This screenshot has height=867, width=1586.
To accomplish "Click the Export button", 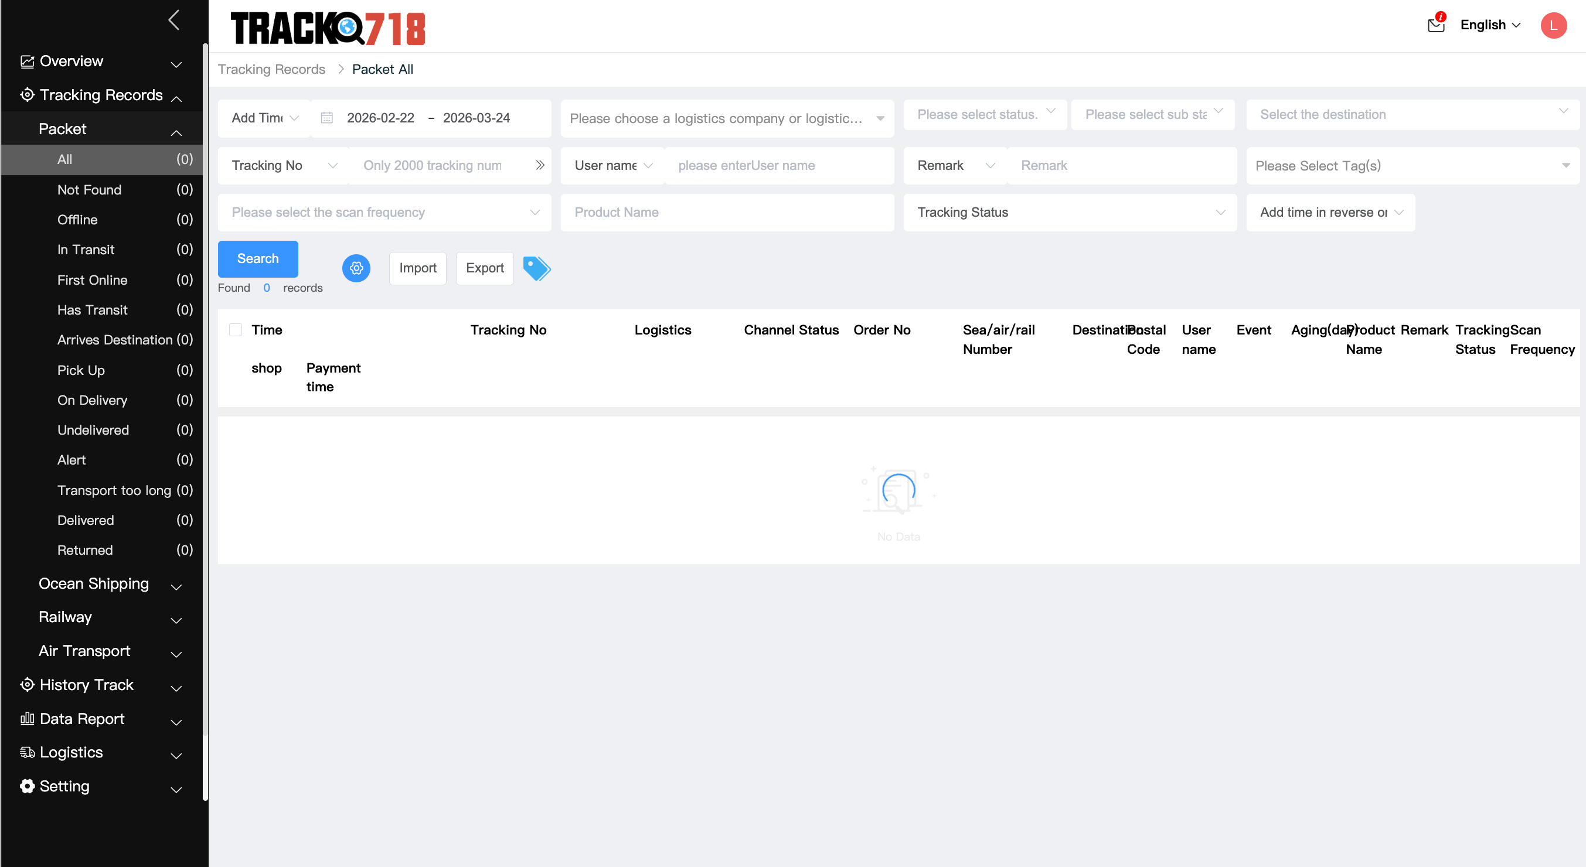I will (x=484, y=268).
